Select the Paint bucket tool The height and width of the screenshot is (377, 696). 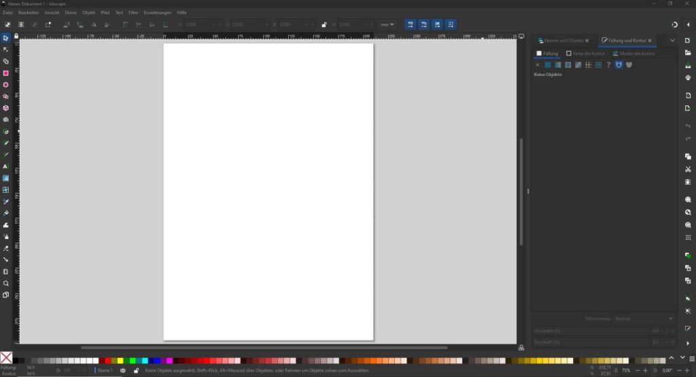coord(5,213)
